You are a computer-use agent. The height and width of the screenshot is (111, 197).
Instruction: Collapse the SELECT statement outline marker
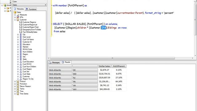click(x=52, y=24)
